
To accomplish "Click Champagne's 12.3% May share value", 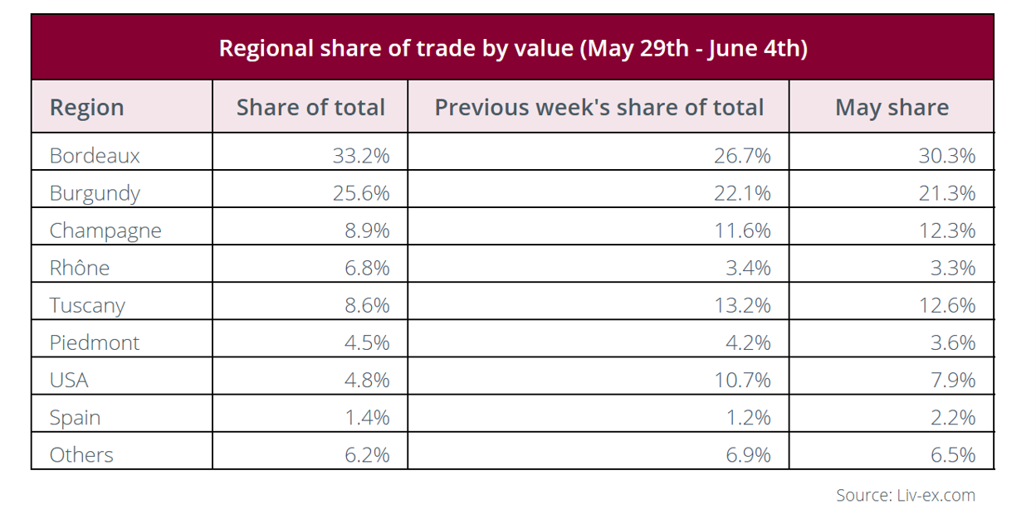I will 947,230.
